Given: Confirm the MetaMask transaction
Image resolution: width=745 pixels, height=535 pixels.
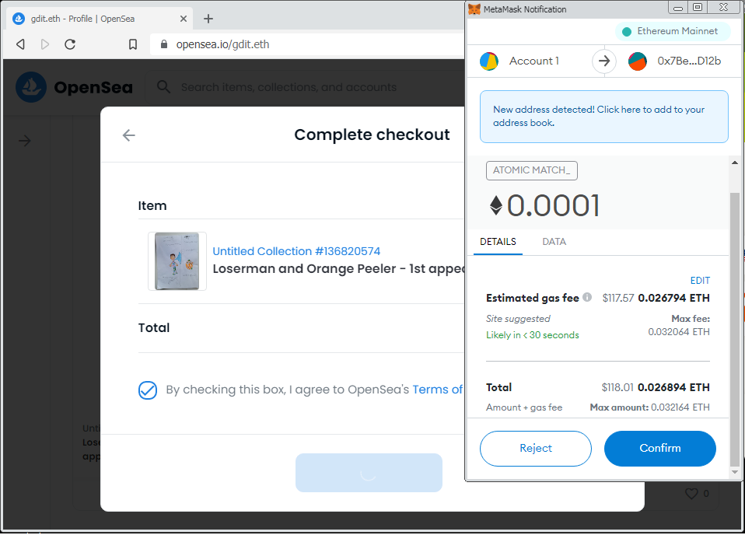Looking at the screenshot, I should pyautogui.click(x=660, y=449).
